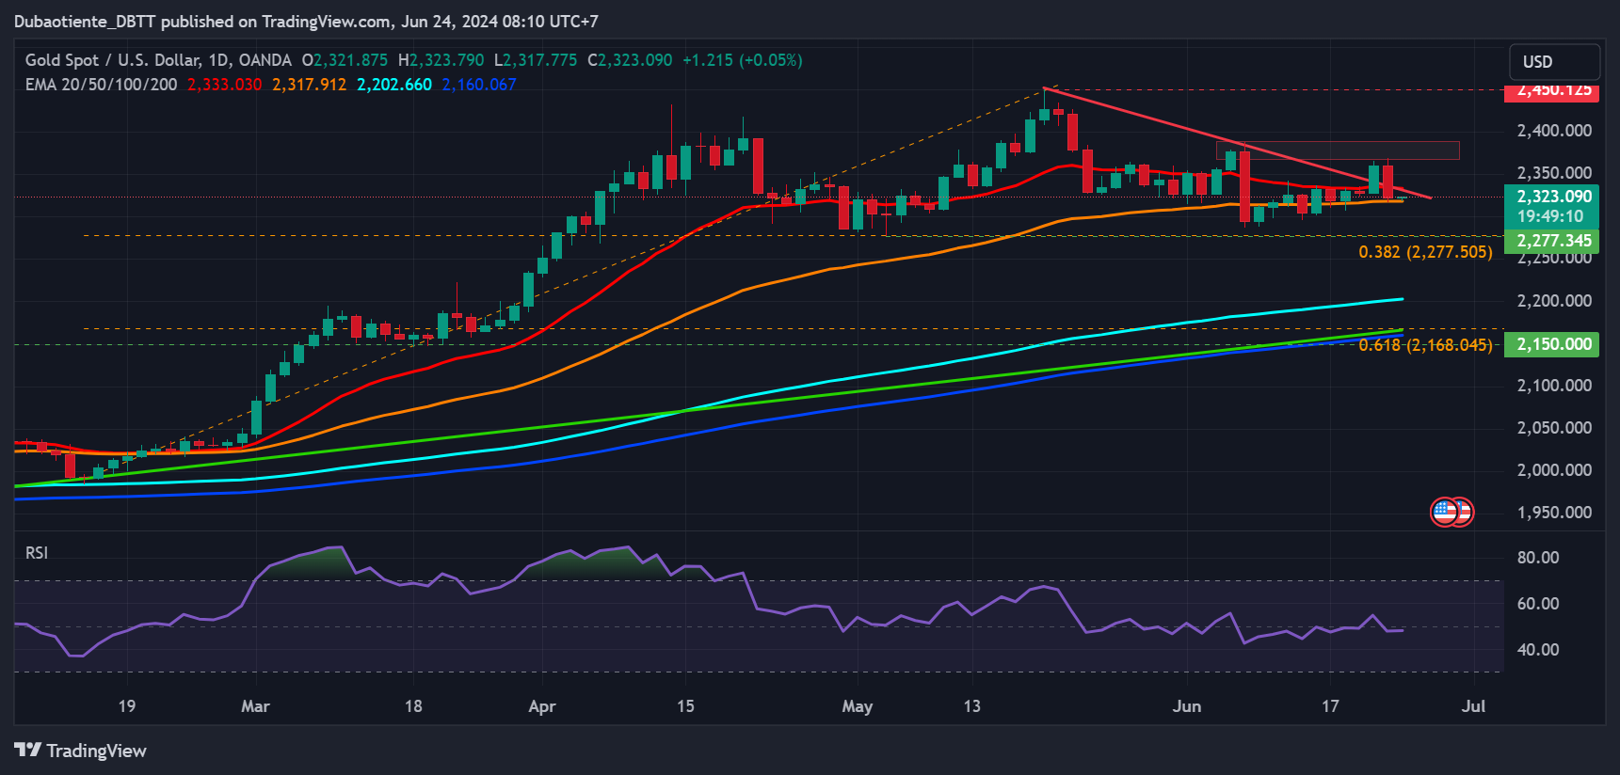This screenshot has width=1620, height=775.
Task: Click the 2,350.000 price axis tick
Action: (x=1554, y=173)
